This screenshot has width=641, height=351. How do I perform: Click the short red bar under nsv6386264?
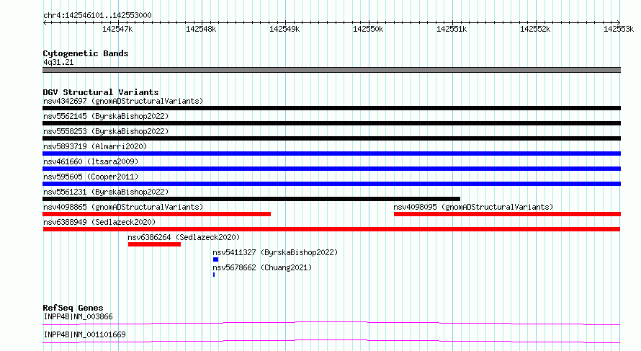tap(155, 244)
